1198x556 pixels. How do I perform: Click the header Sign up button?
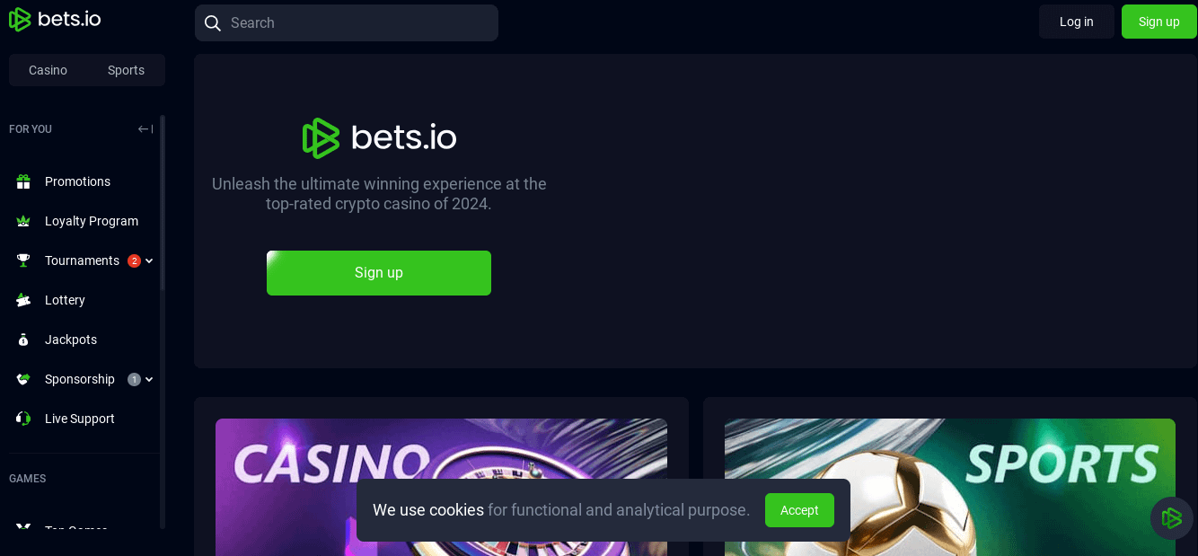click(1159, 22)
